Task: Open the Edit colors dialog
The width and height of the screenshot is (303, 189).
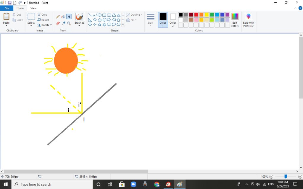Action: (x=235, y=20)
